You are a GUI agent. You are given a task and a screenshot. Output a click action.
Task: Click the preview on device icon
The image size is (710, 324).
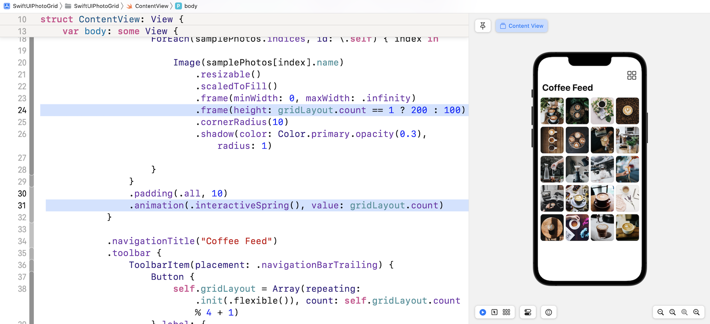pos(549,312)
